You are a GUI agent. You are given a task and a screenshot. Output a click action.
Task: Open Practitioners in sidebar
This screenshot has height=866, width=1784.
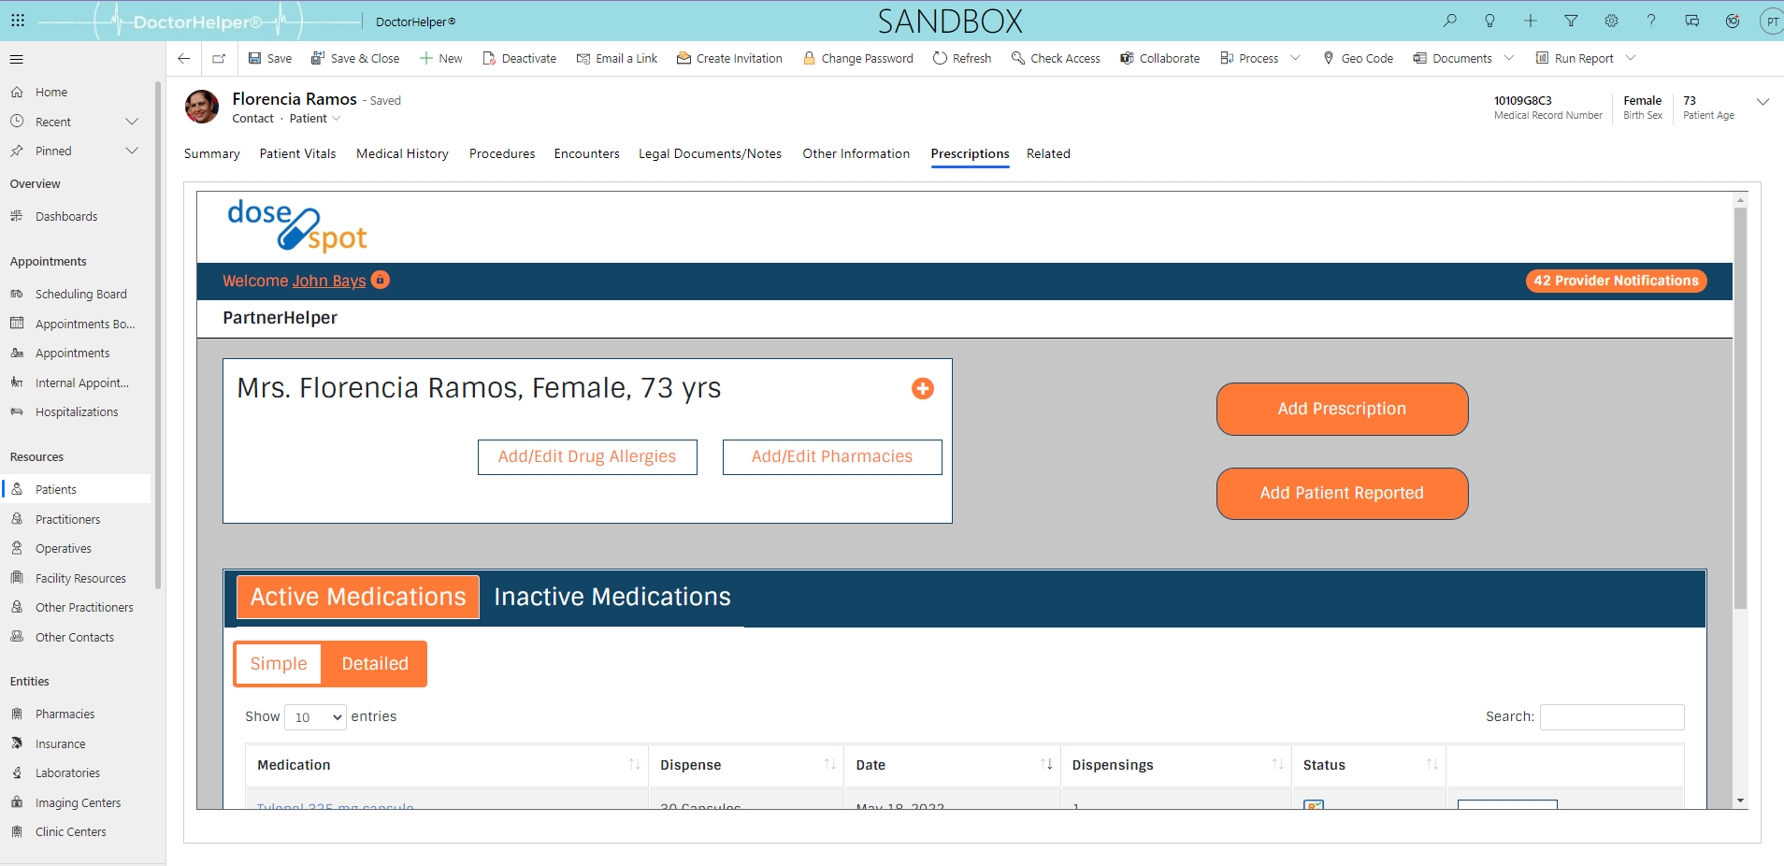pyautogui.click(x=67, y=519)
